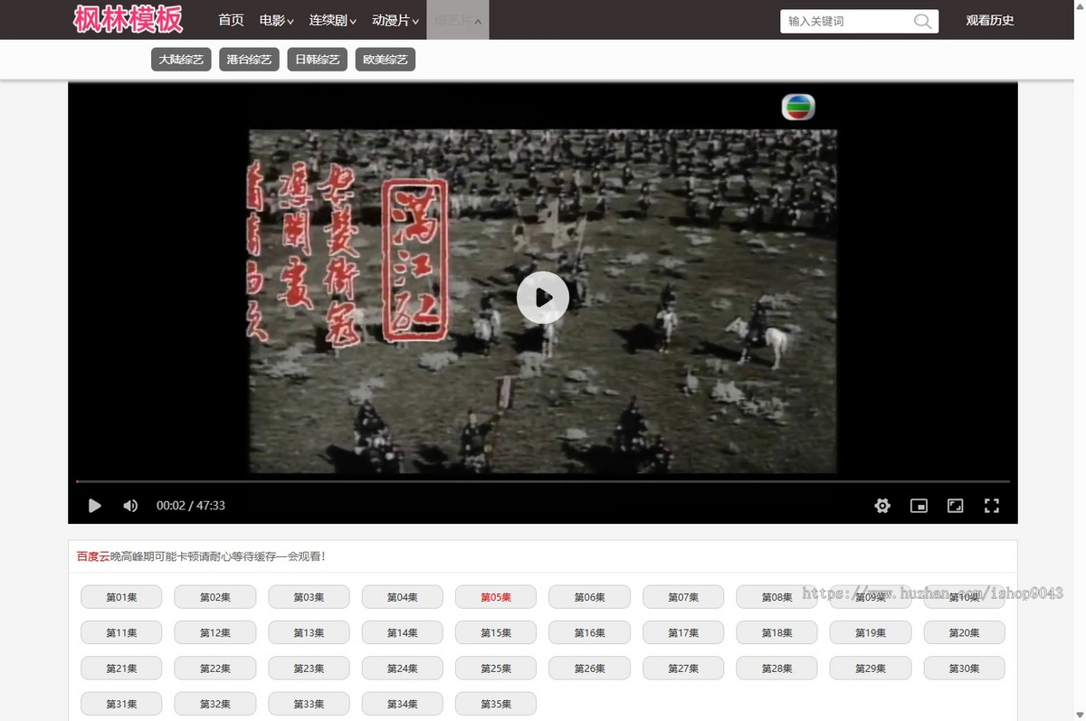Play episode 第21集

pyautogui.click(x=121, y=668)
